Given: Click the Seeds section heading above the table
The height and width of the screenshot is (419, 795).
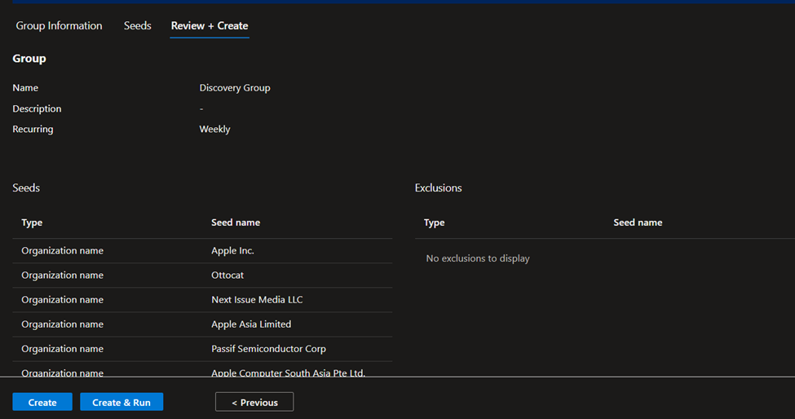Looking at the screenshot, I should tap(26, 188).
